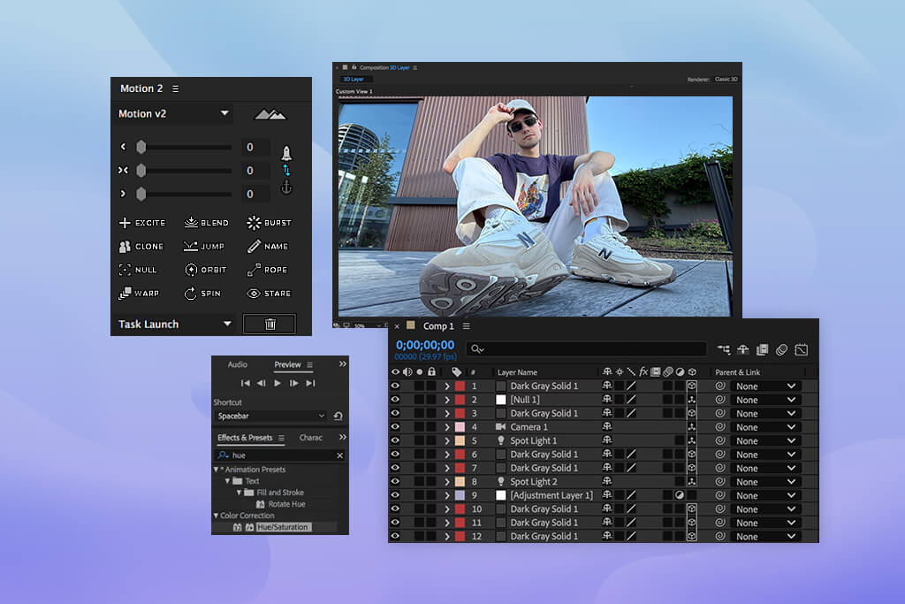This screenshot has height=604, width=905.
Task: Select the Hue/Saturation effect
Action: coord(282,527)
